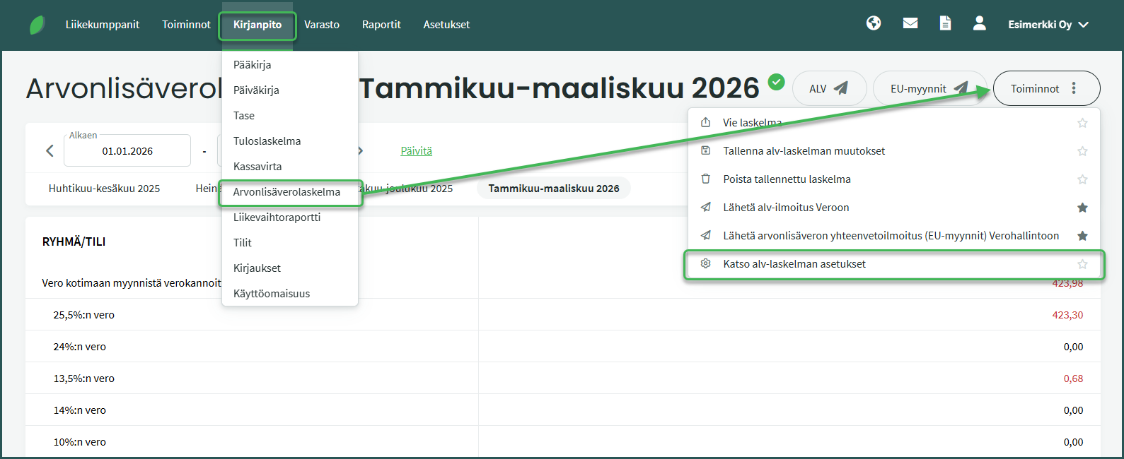Screen dimensions: 1124x459
Task: Open the globe language icon
Action: tap(874, 23)
